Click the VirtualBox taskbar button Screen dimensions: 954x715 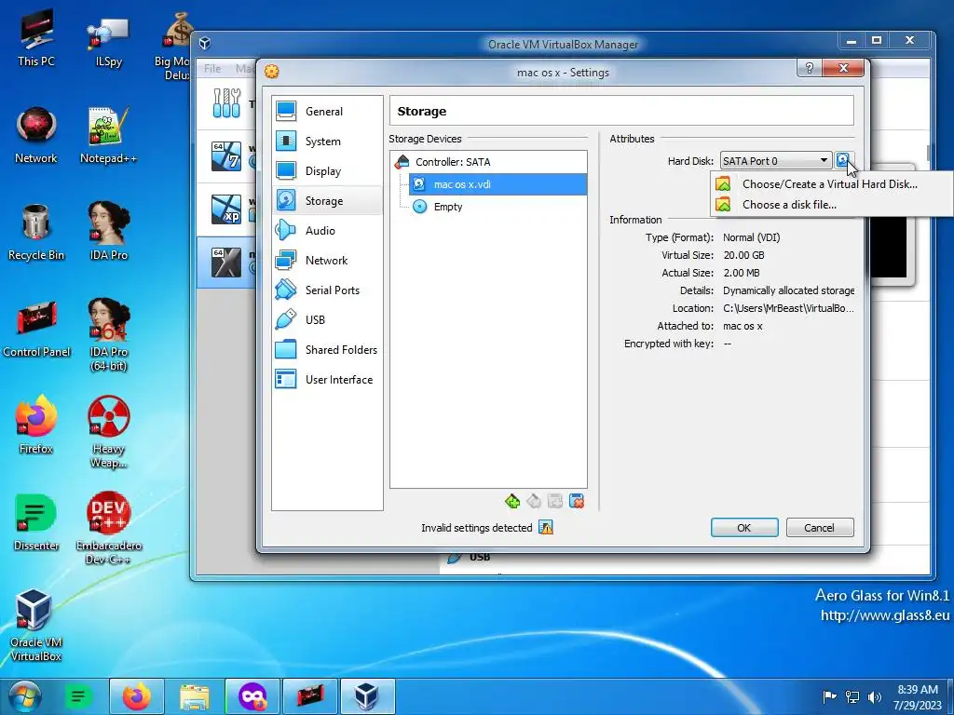coord(367,696)
